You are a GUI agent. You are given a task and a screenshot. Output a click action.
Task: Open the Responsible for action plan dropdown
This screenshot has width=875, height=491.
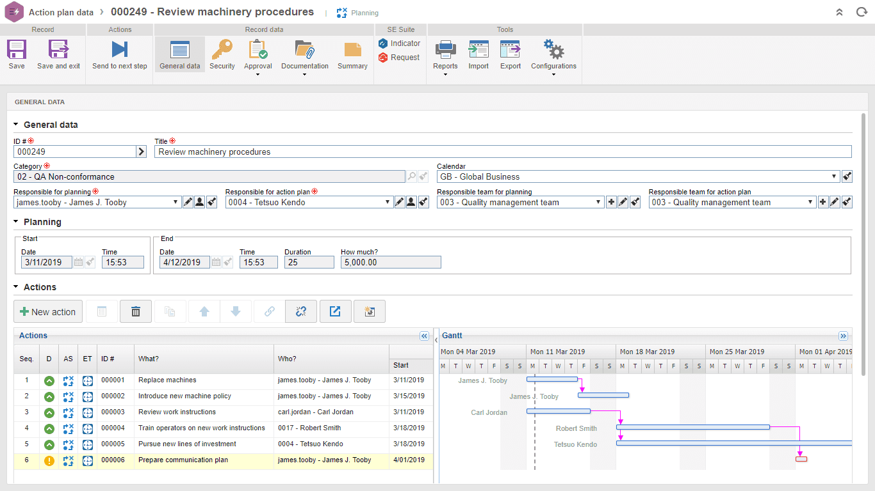point(388,202)
